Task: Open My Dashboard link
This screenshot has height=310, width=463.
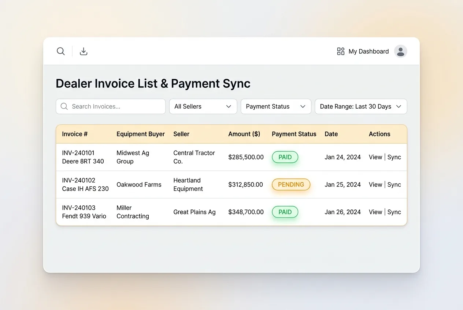Action: pos(368,52)
